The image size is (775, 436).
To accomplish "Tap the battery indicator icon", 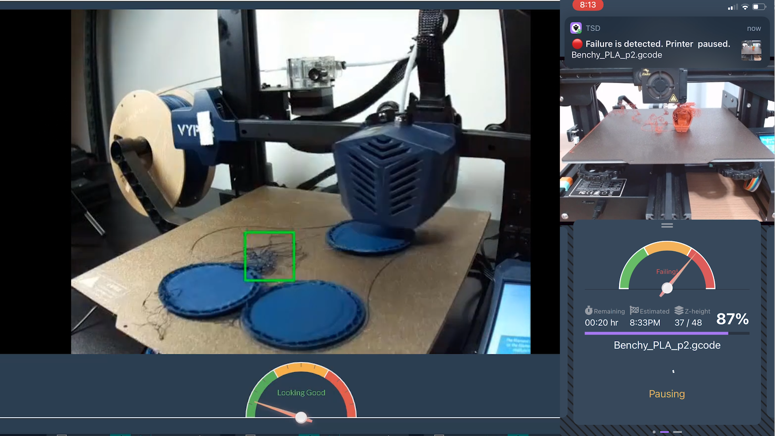I will [759, 6].
